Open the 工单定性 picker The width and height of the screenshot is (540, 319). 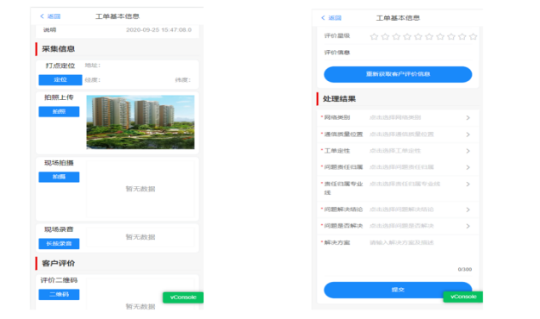click(x=398, y=151)
